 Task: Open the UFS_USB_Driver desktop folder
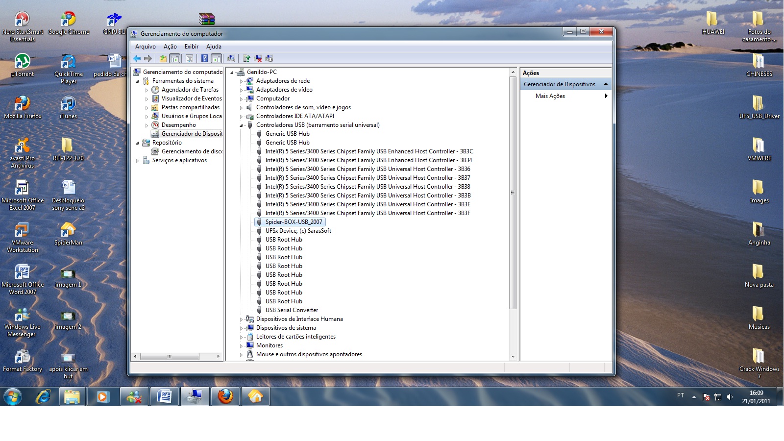[x=759, y=107]
